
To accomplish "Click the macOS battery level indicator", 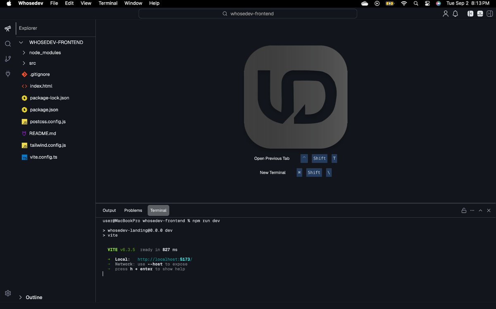I will click(x=389, y=3).
